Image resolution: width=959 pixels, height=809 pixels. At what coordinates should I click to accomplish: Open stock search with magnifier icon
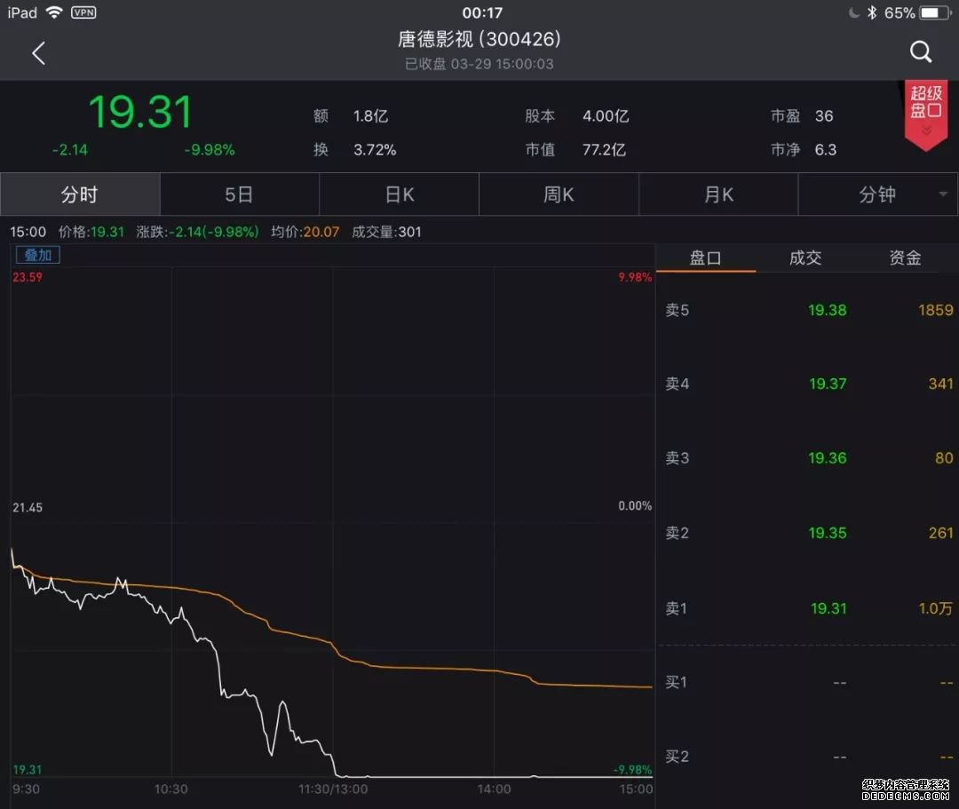[x=921, y=52]
